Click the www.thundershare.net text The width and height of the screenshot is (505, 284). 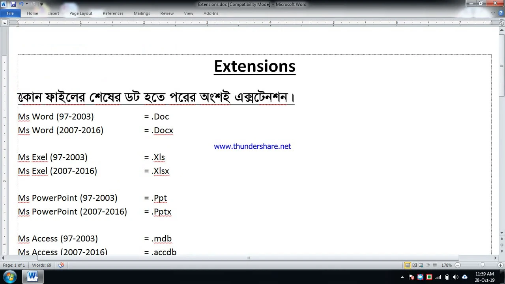click(x=252, y=146)
